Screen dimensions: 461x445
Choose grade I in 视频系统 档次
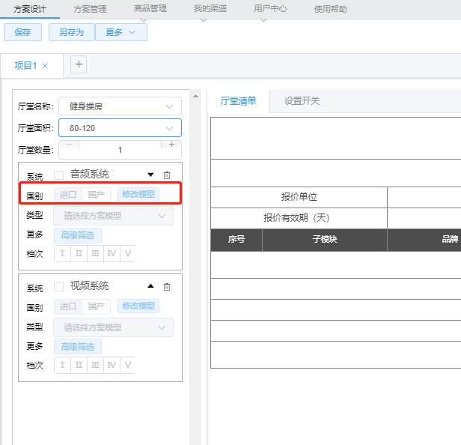pyautogui.click(x=62, y=366)
